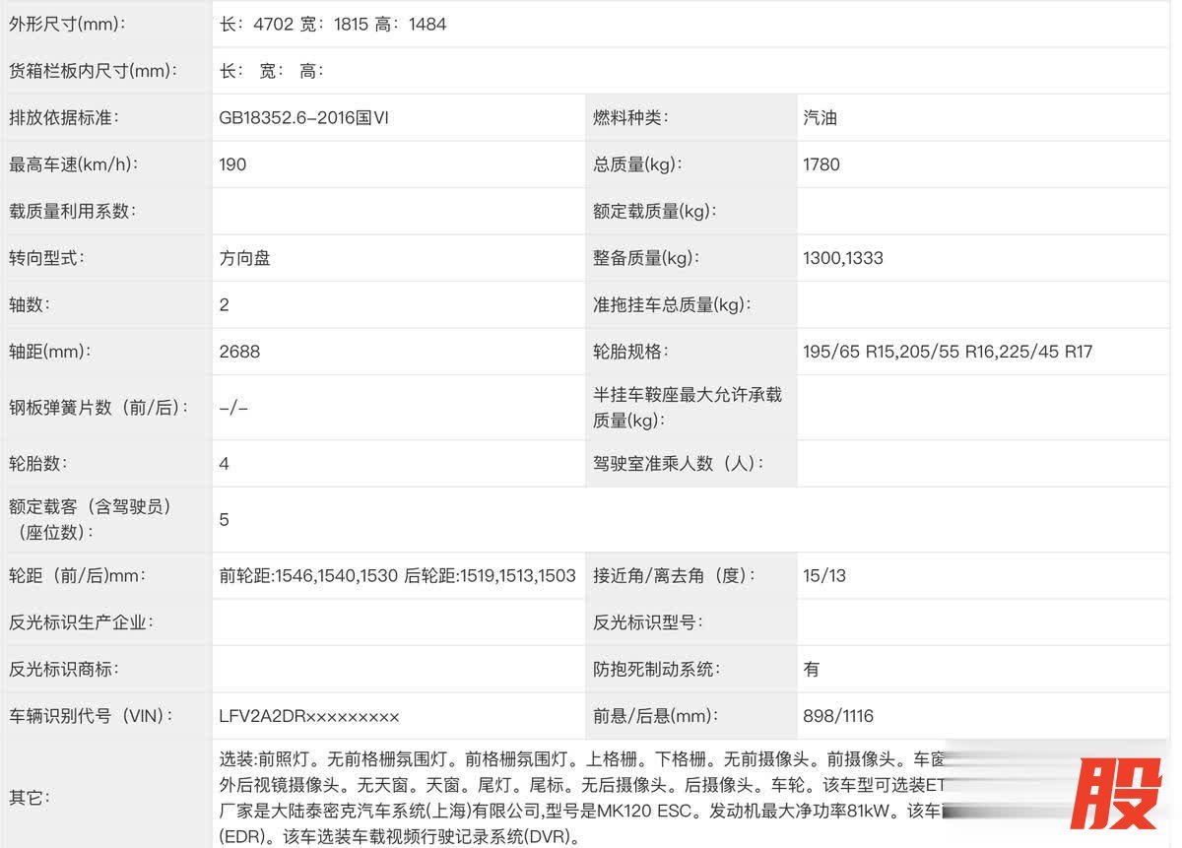The image size is (1182, 848).
Task: Click the 半挂车鞍座最大允许承载质量 label
Action: click(x=687, y=408)
